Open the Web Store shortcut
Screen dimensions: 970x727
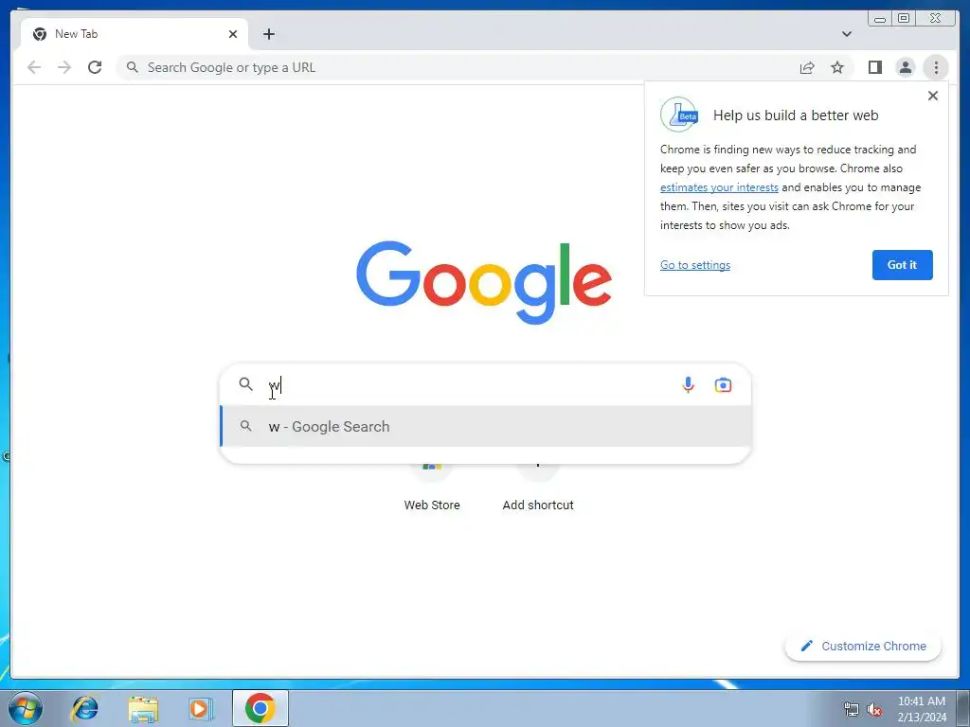(x=432, y=488)
